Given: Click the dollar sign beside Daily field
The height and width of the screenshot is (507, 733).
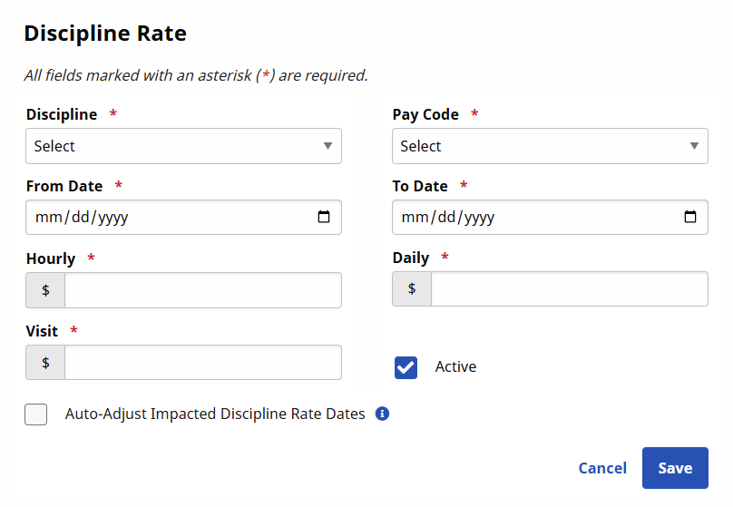Looking at the screenshot, I should 412,289.
